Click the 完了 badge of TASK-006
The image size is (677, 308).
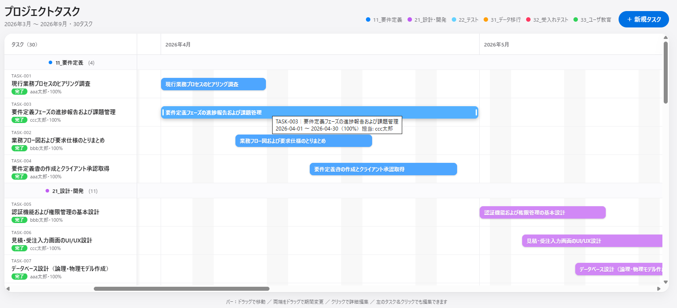19,248
